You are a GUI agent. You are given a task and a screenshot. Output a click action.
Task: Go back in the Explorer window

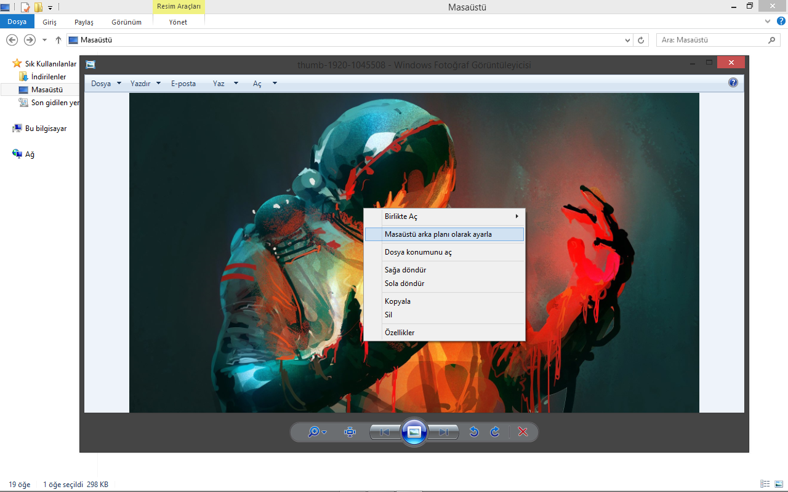click(x=12, y=40)
